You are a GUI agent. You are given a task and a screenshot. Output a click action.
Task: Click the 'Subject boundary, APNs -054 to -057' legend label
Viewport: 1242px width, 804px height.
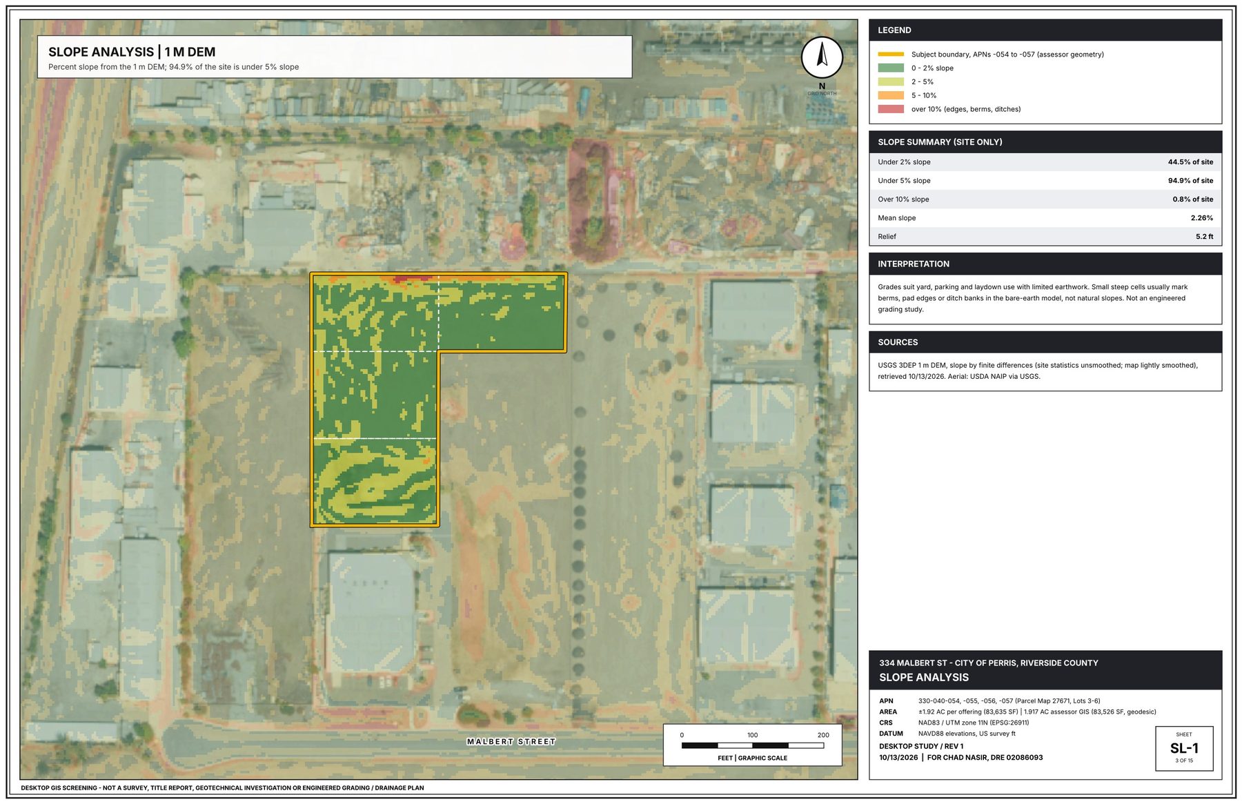click(x=1007, y=55)
